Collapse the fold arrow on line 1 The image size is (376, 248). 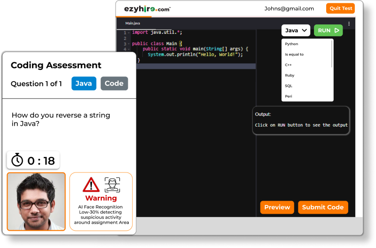[x=129, y=32]
